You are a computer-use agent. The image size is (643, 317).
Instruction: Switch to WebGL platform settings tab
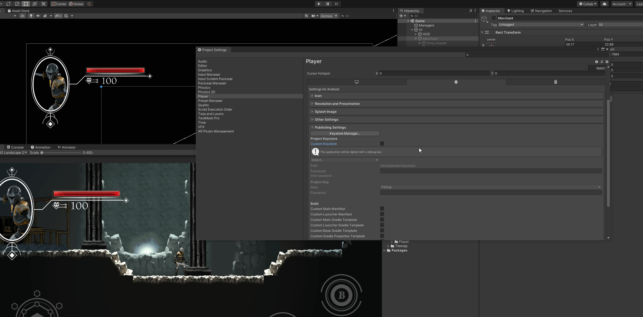click(556, 82)
